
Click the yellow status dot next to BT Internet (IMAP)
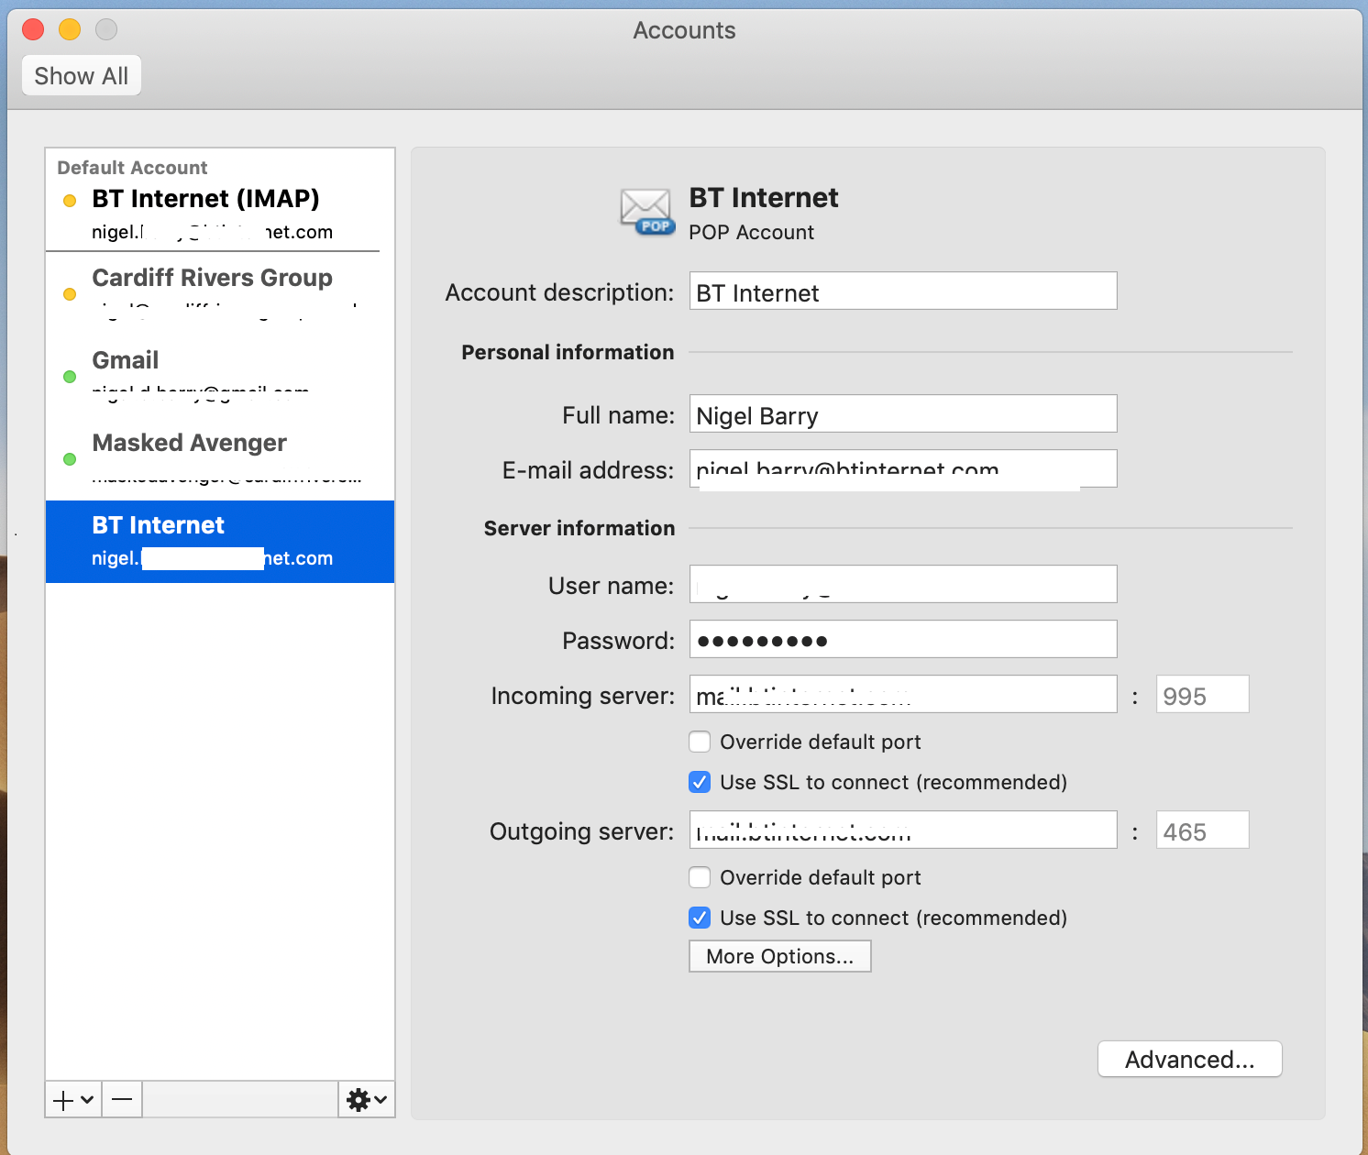(70, 201)
